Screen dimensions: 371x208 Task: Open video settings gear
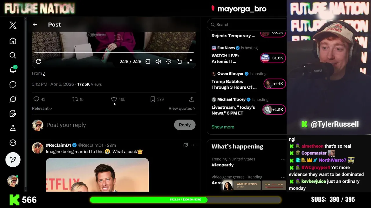[x=169, y=62]
